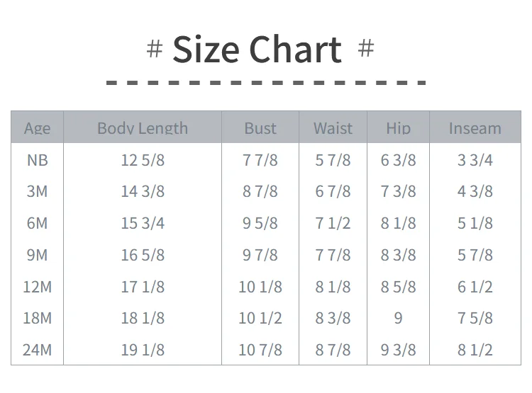The width and height of the screenshot is (532, 393).
Task: Select the 3M age row label
Action: coord(37,191)
